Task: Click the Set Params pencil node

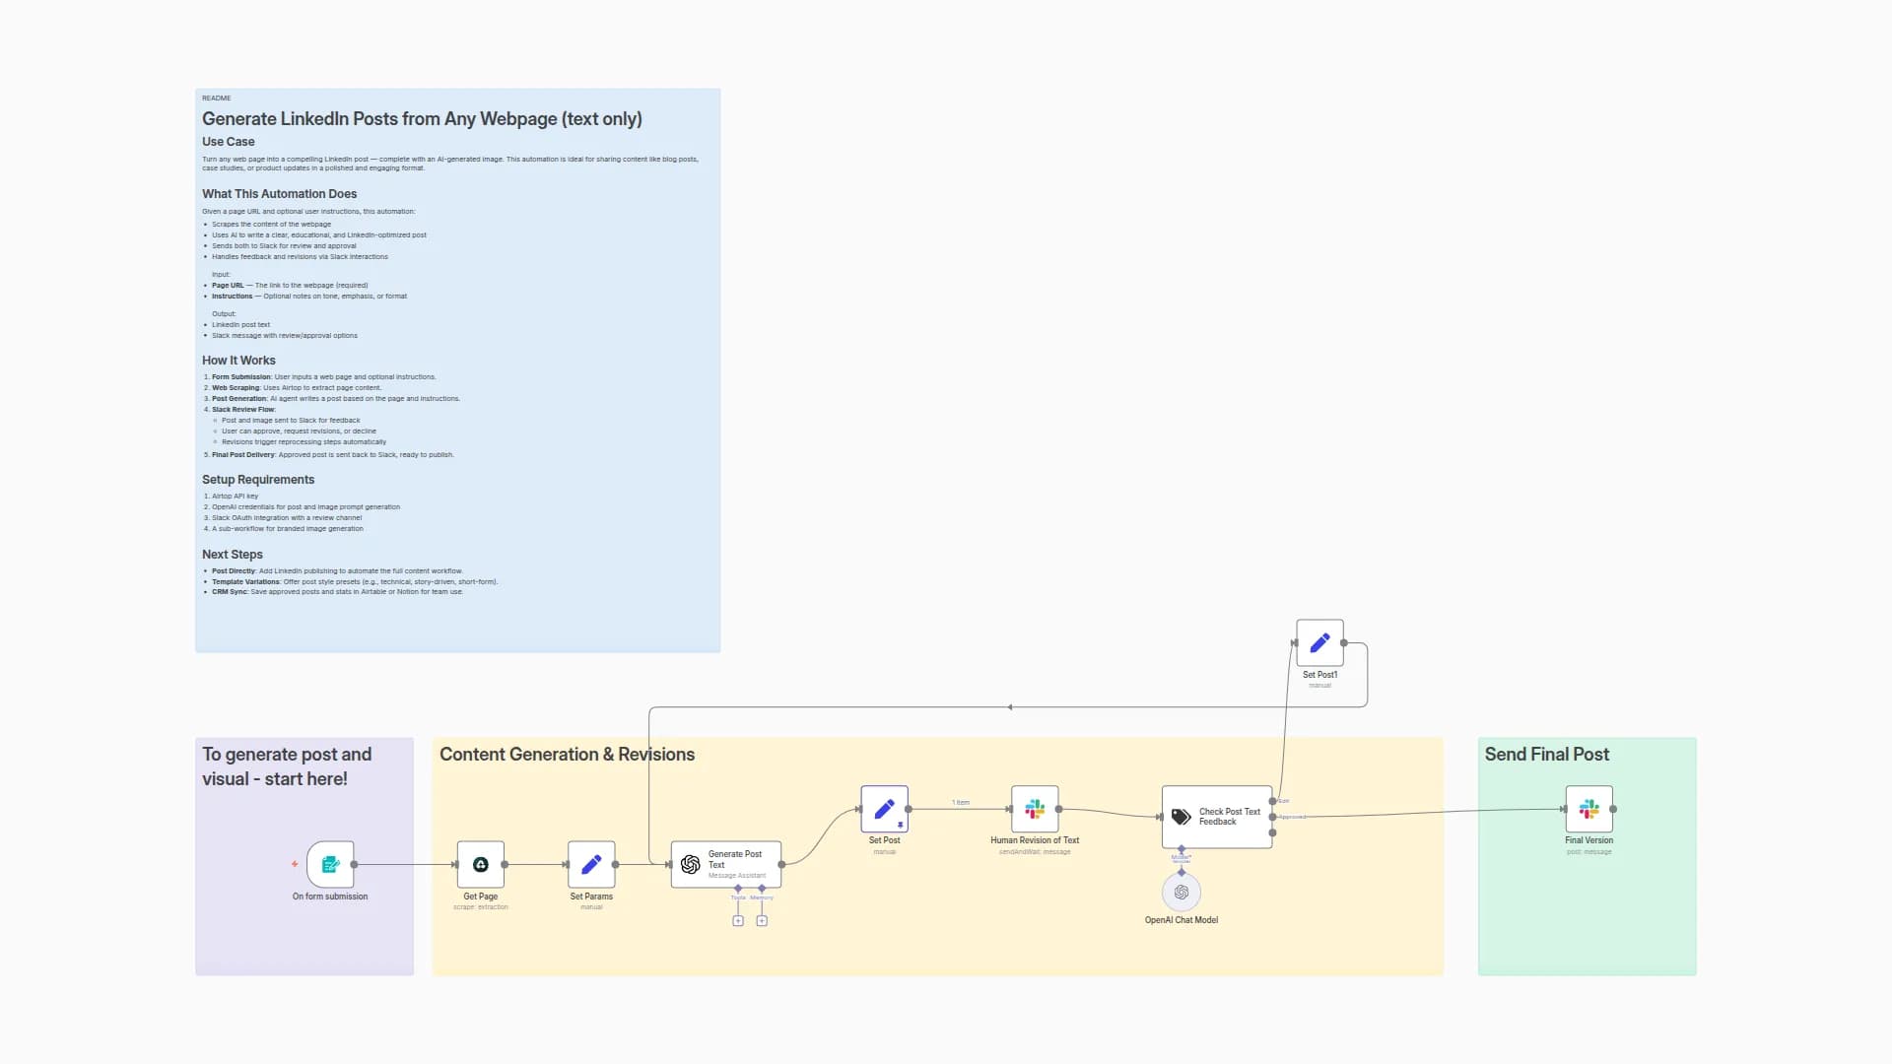Action: pyautogui.click(x=591, y=864)
